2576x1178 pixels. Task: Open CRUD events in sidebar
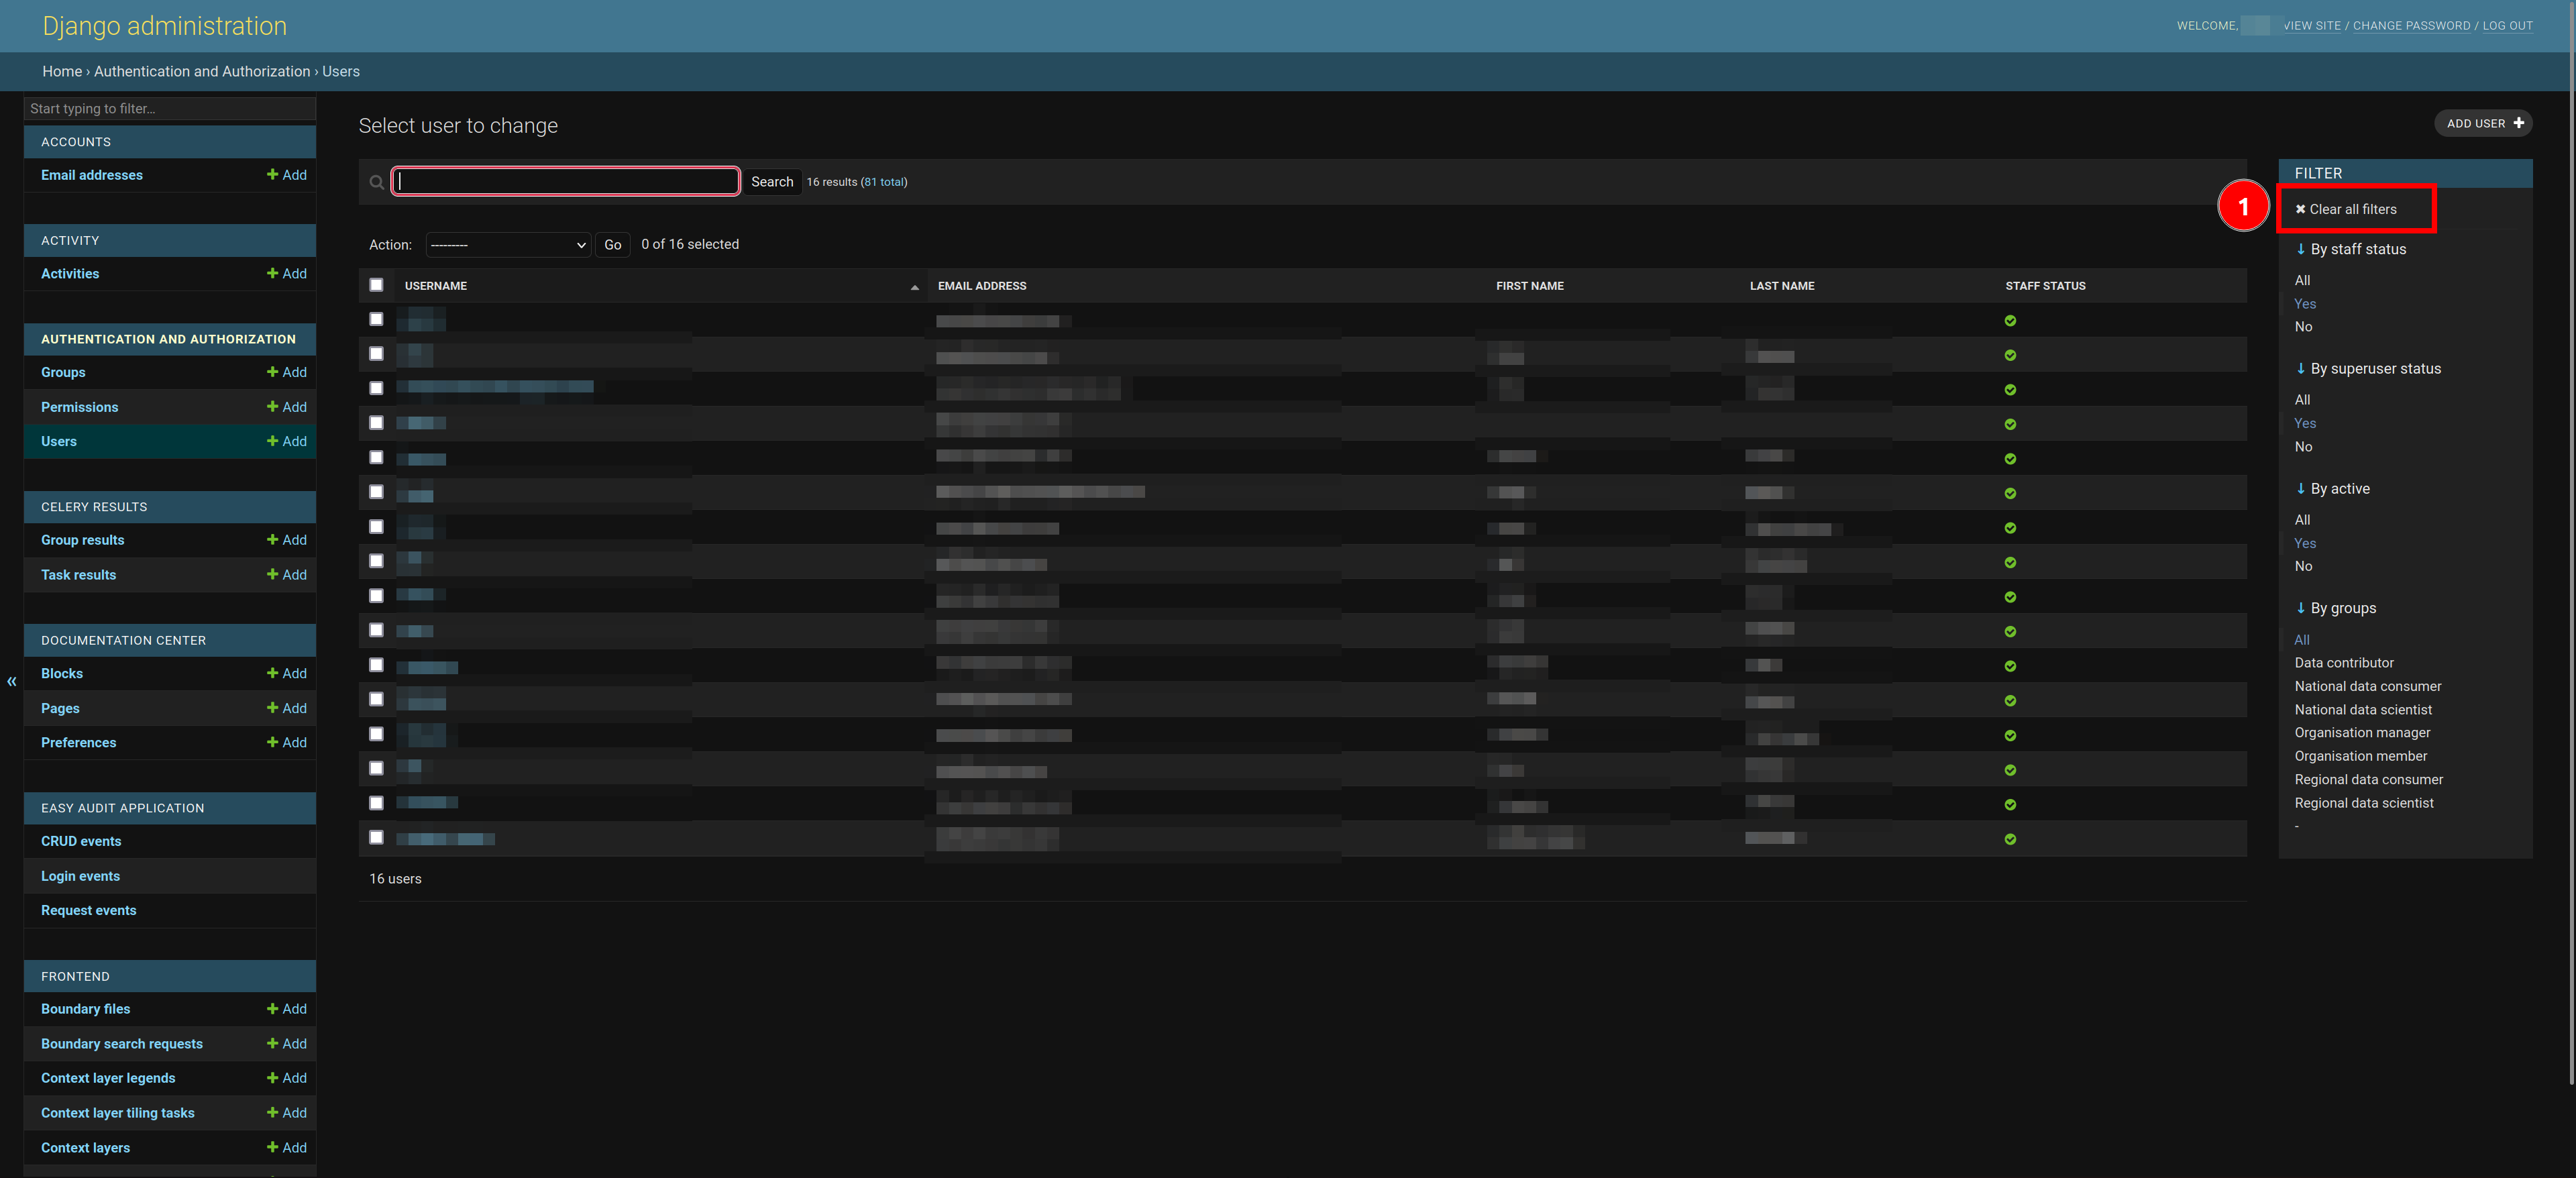[81, 841]
